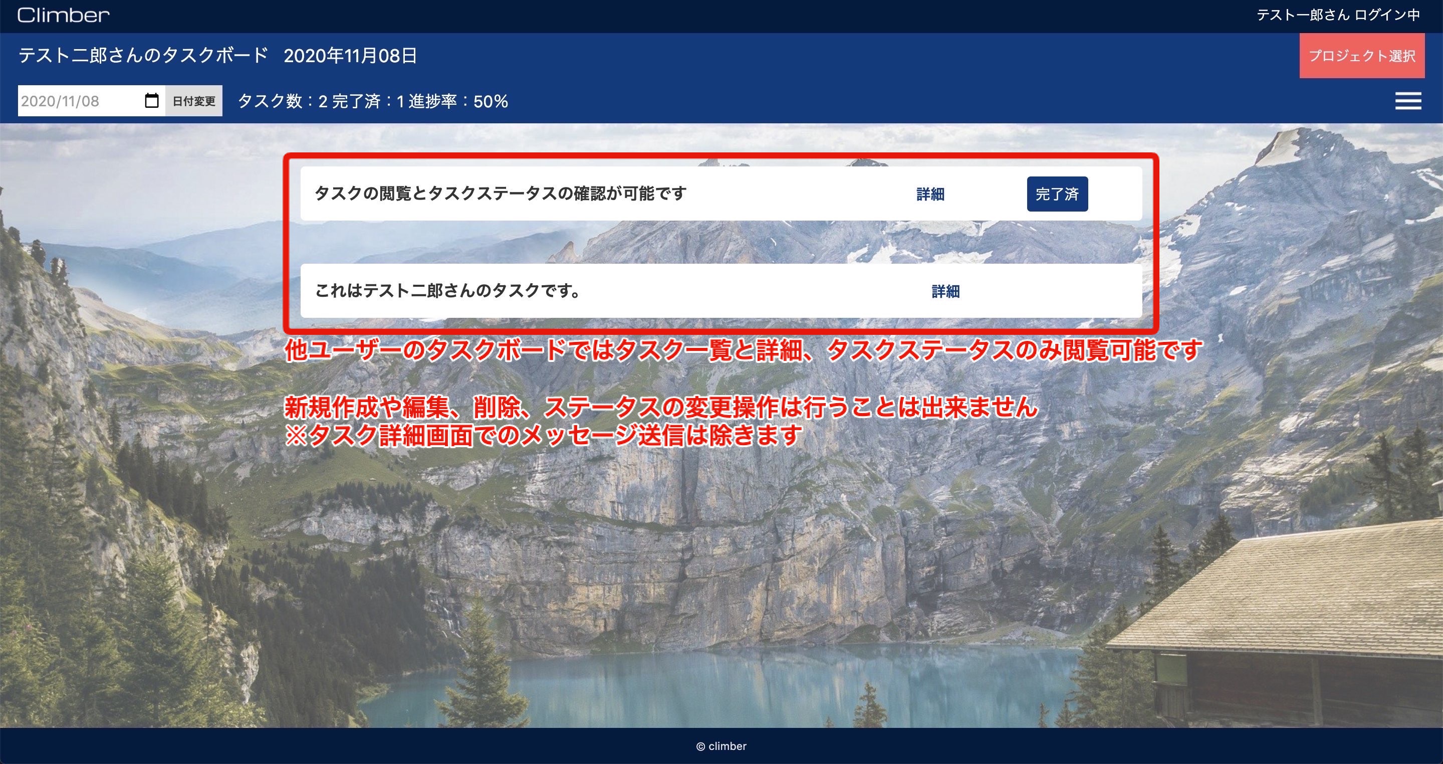Click the タスクボード title heading
Viewport: 1443px width, 764px height.
(x=142, y=55)
